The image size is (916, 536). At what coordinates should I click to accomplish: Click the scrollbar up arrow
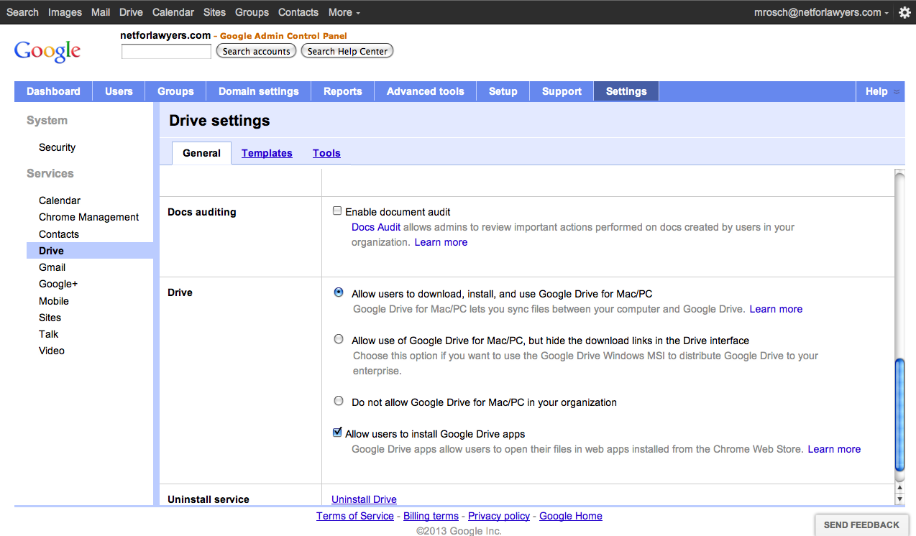click(899, 489)
